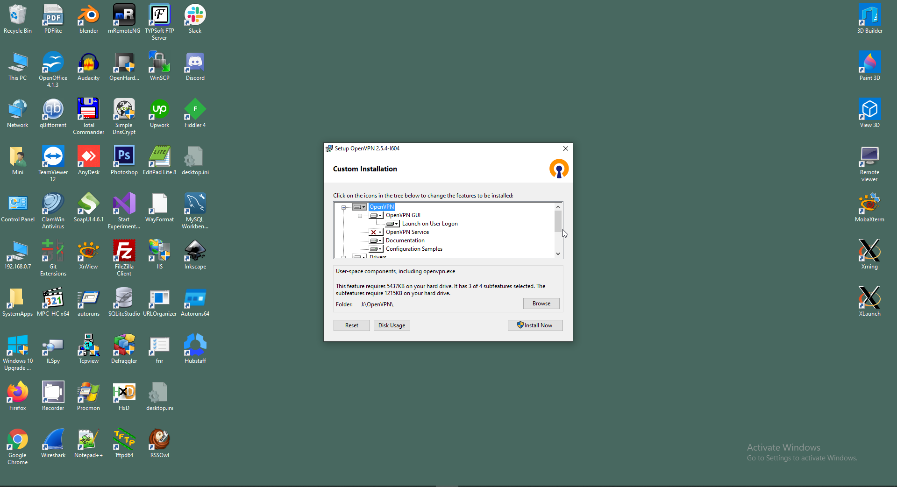Select the OpenVPN Service tree item
Image resolution: width=897 pixels, height=487 pixels.
point(407,232)
